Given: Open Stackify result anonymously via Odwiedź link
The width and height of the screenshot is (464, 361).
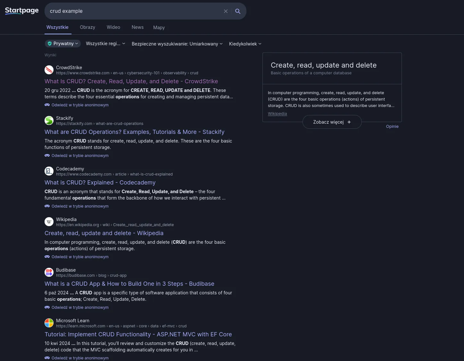Looking at the screenshot, I should (80, 156).
